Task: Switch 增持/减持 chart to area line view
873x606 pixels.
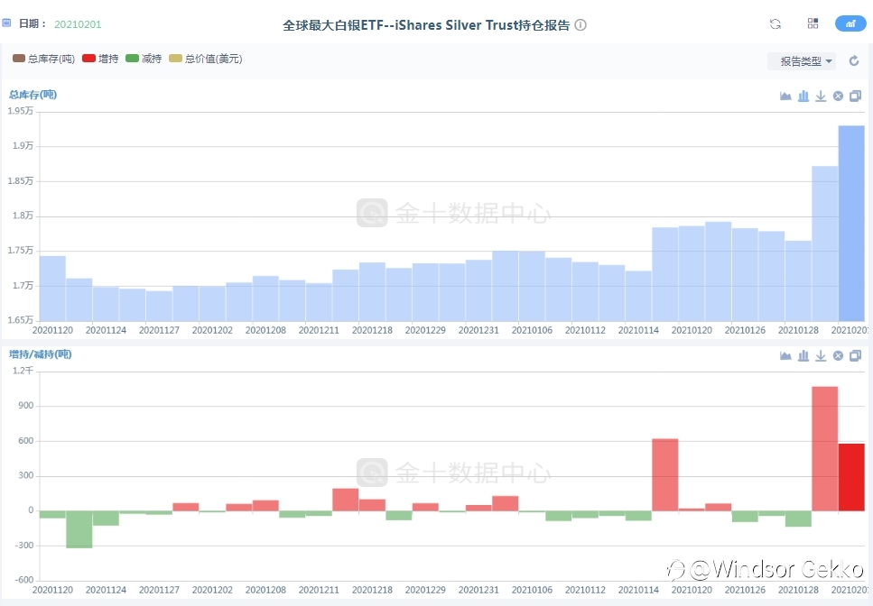Action: pos(785,356)
